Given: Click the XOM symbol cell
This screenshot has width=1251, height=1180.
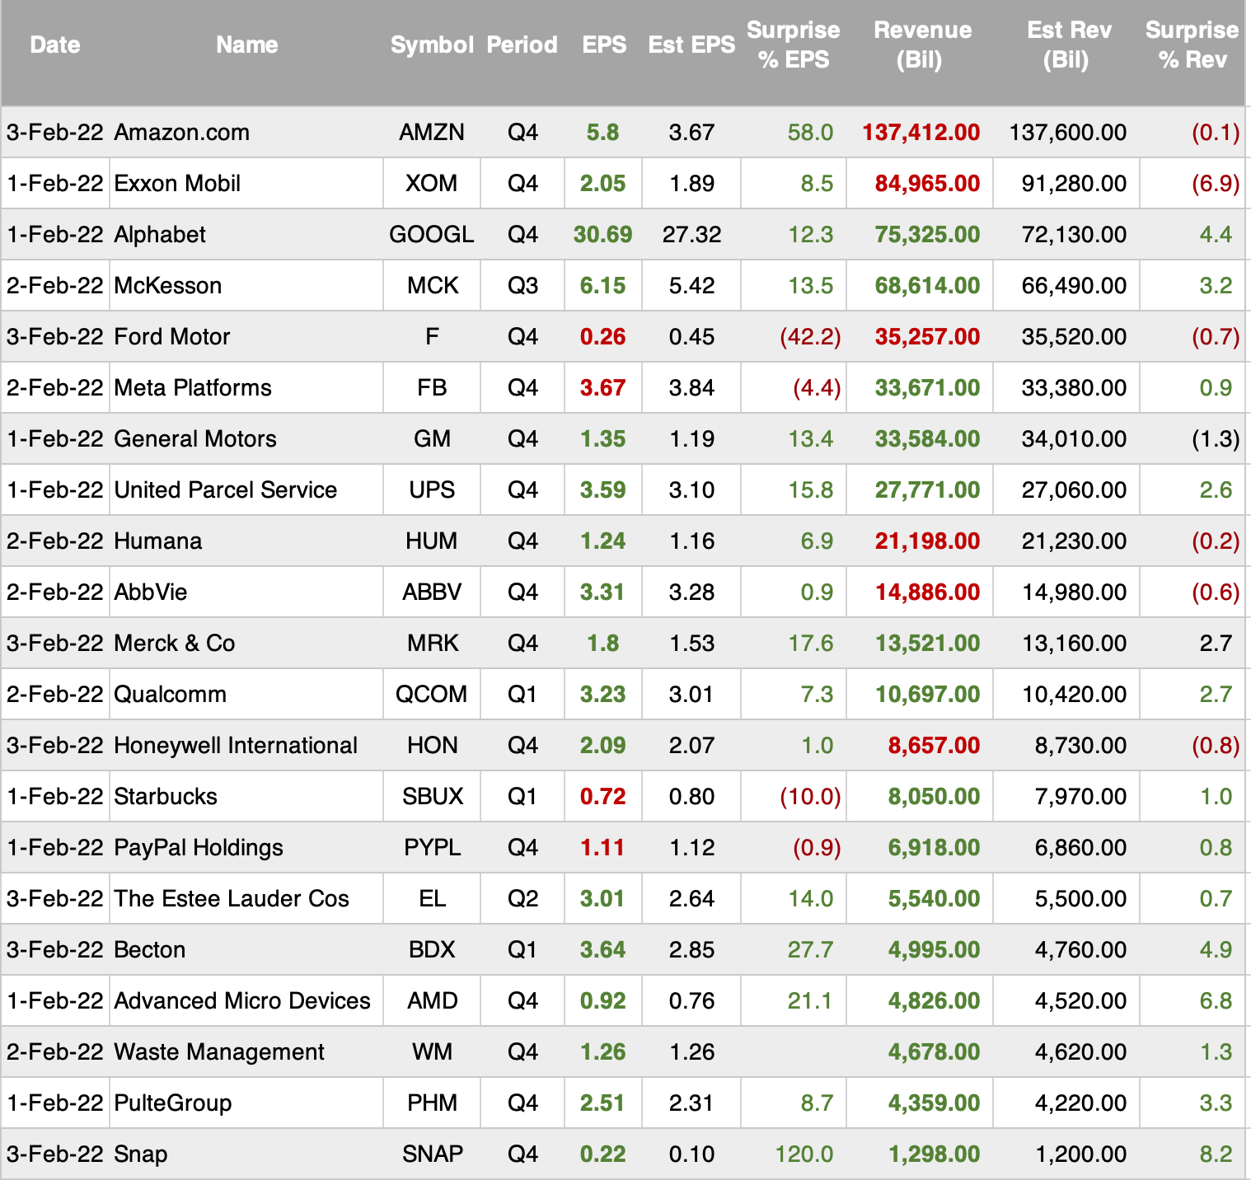Looking at the screenshot, I should click(432, 183).
